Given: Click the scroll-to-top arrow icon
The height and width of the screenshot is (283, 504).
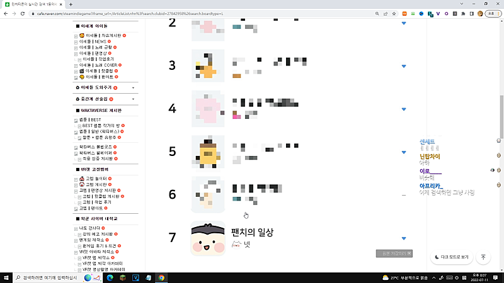Looking at the screenshot, I should point(483,257).
